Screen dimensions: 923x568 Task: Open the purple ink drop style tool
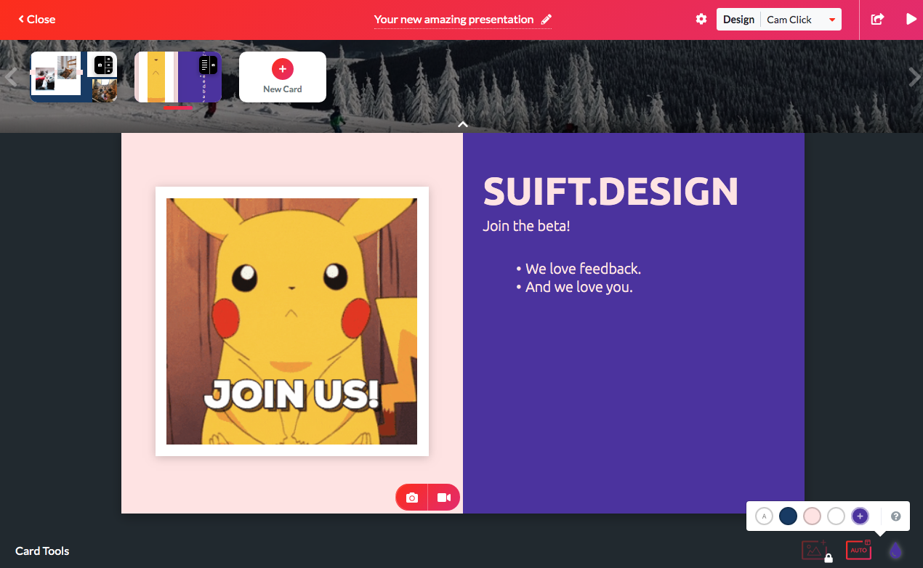click(896, 551)
